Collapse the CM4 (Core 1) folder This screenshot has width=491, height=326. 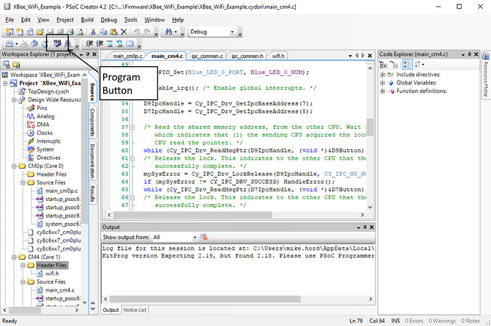click(x=14, y=257)
